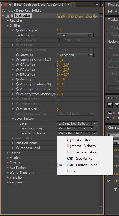Screen dimensions: 119x216
Task: Toggle the fx switch for Particular
Action: coord(7,16)
